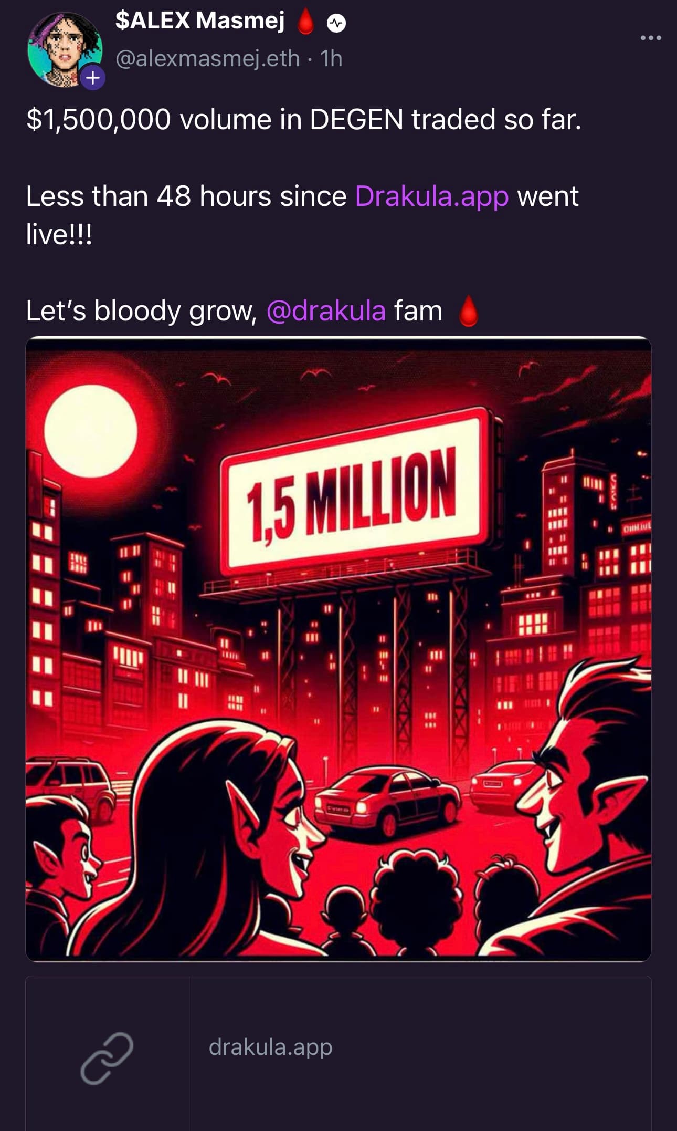
Task: Click the 1h post timestamp
Action: coord(331,58)
